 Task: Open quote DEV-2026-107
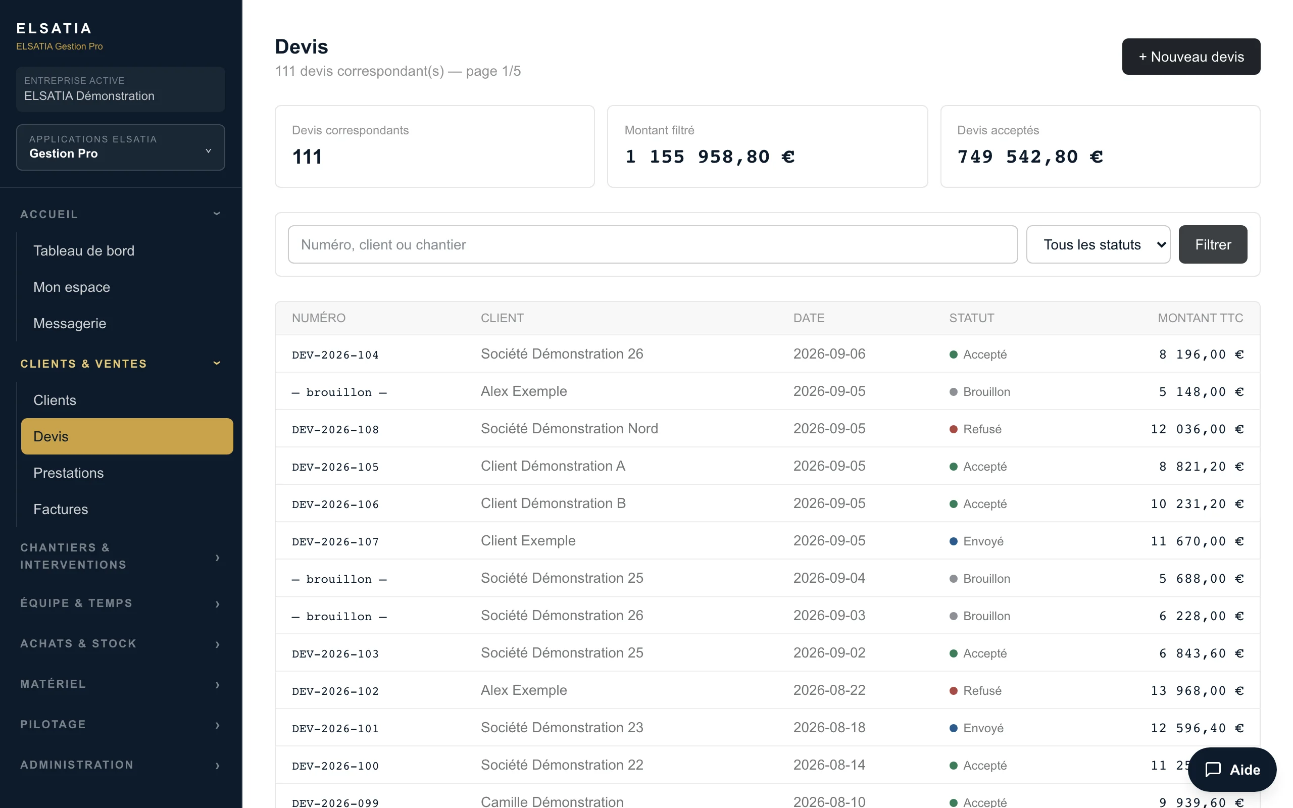[335, 542]
